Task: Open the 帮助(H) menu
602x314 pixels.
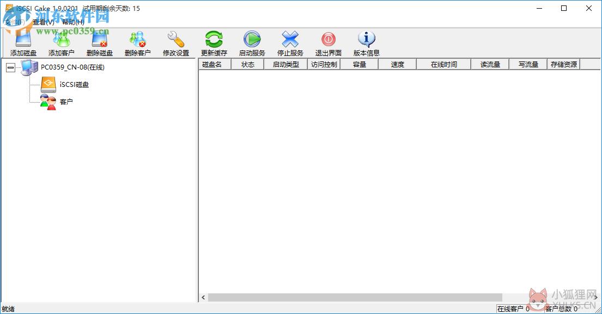Action: [x=73, y=22]
